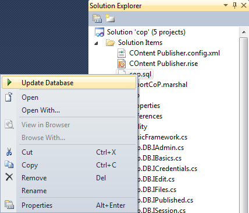Click the Properties icon in context menu
Image resolution: width=249 pixels, height=213 pixels.
(9, 205)
